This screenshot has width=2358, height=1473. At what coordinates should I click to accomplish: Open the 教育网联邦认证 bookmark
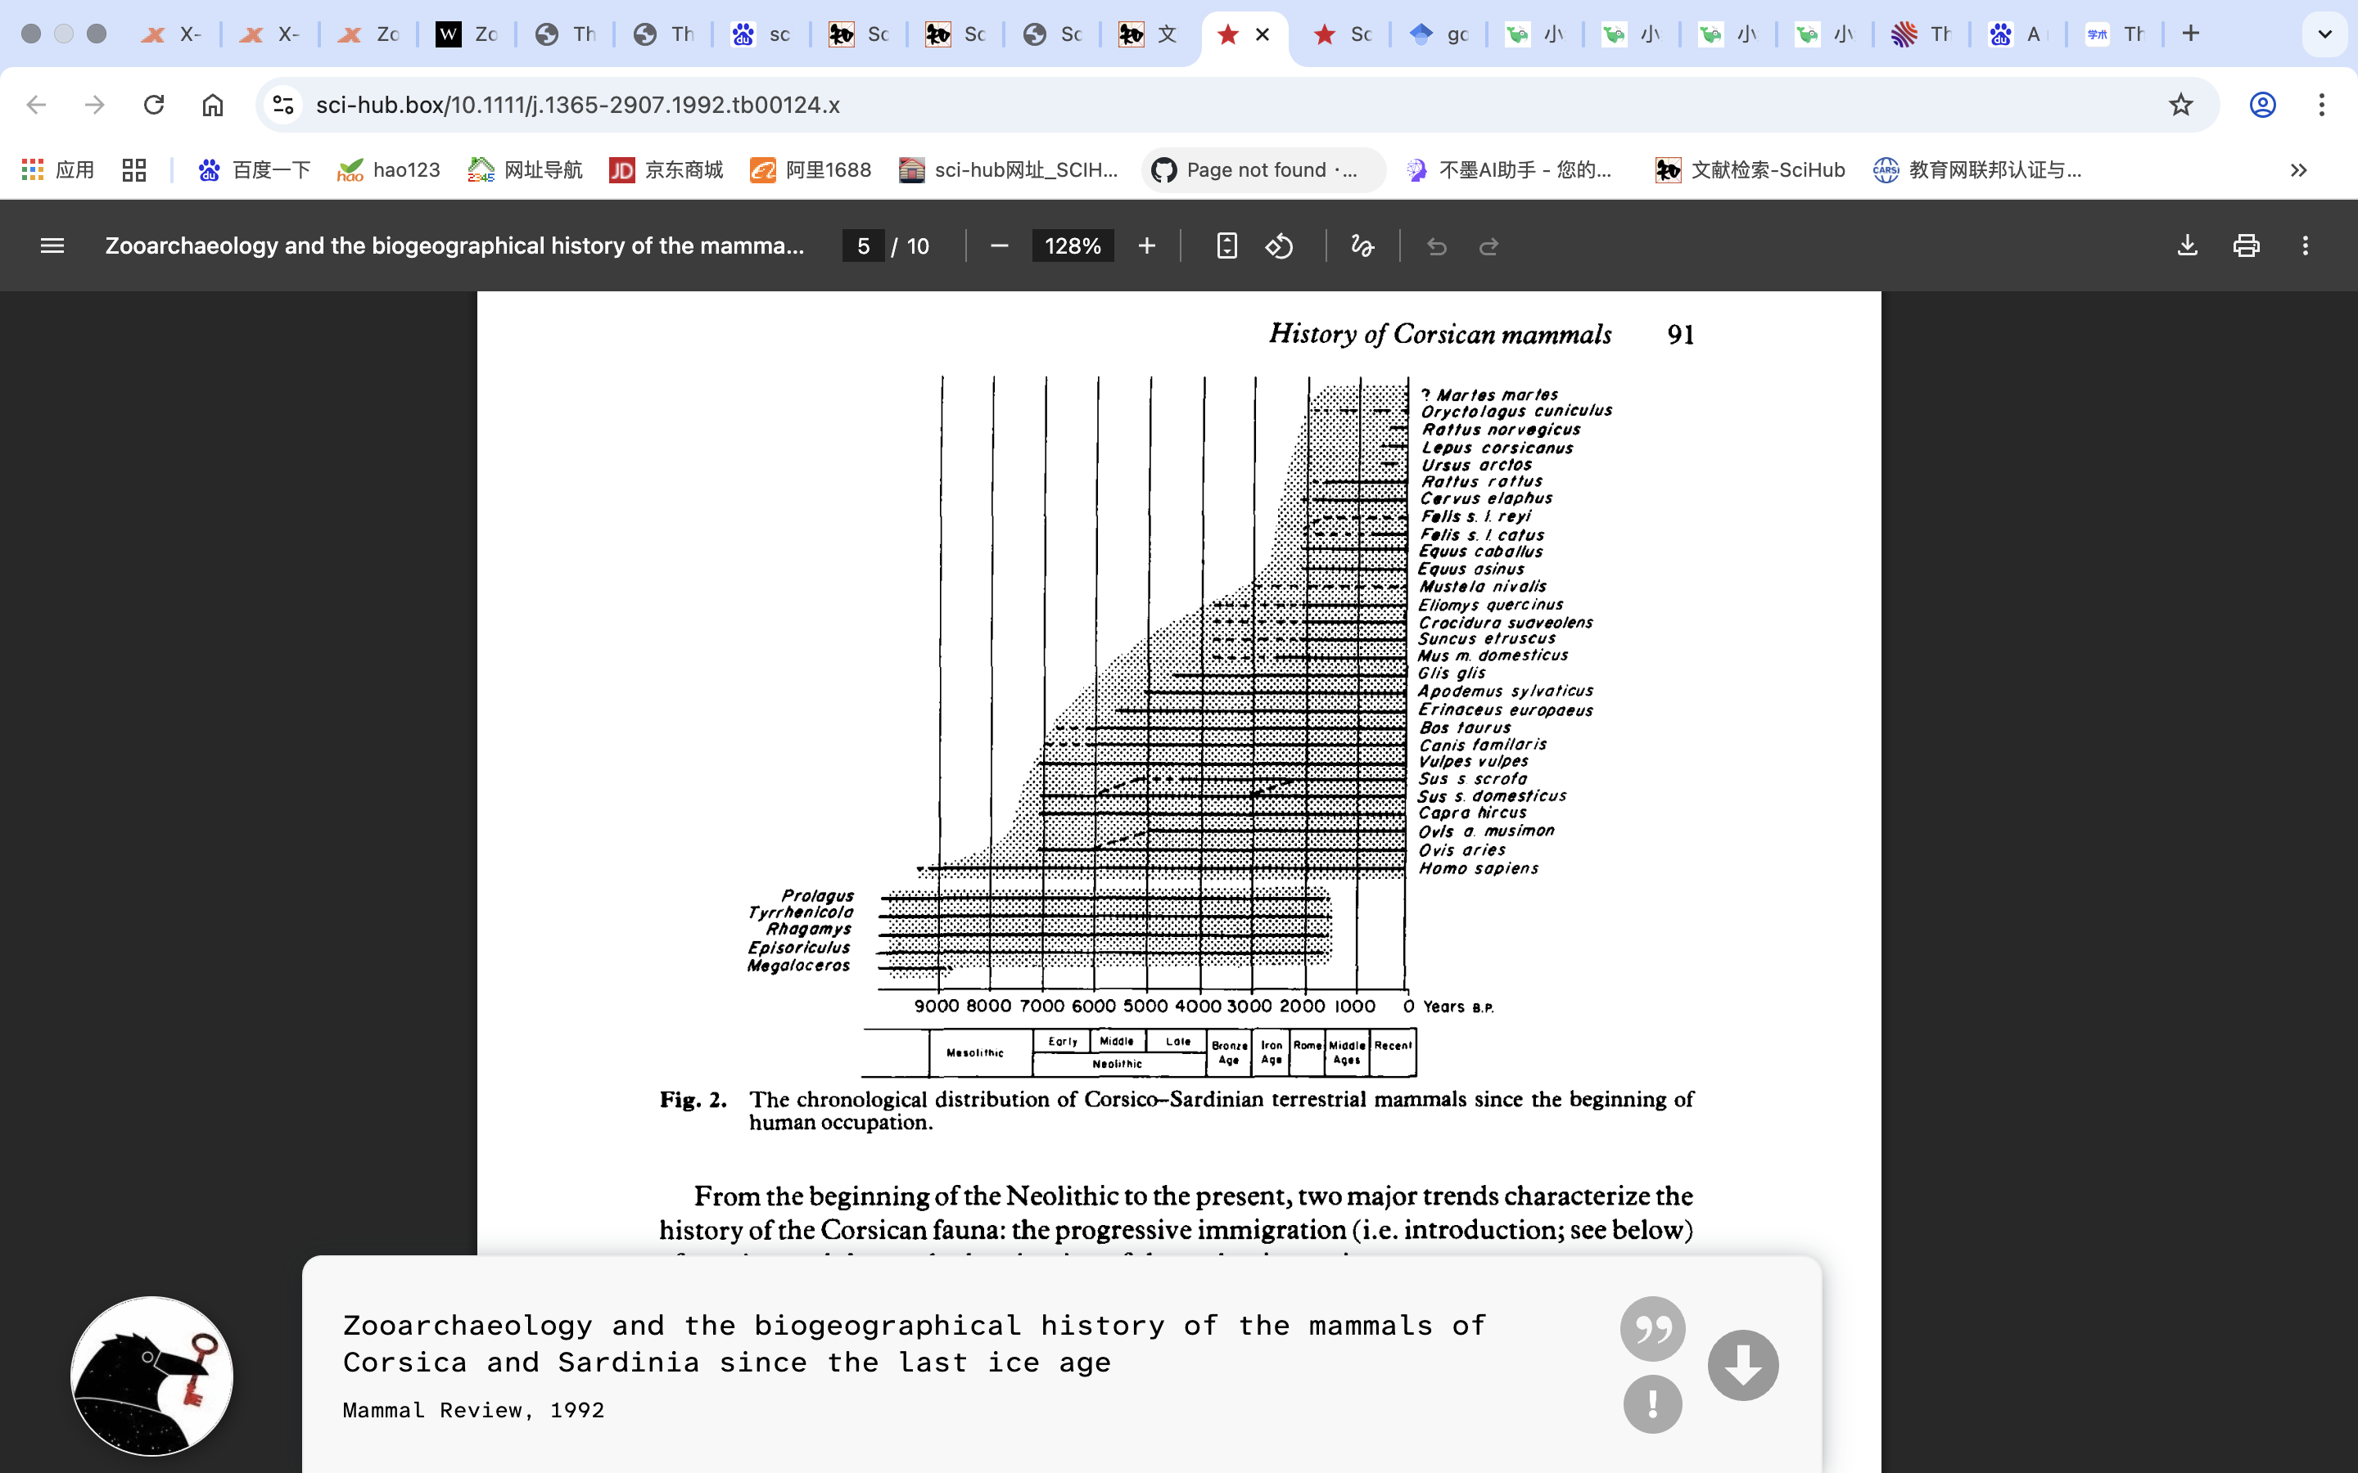pyautogui.click(x=1977, y=170)
